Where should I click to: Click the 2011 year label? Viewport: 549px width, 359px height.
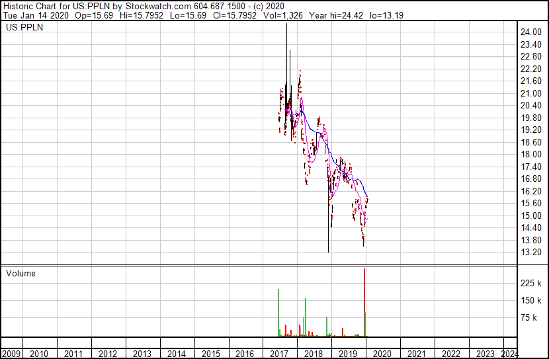pos(73,354)
